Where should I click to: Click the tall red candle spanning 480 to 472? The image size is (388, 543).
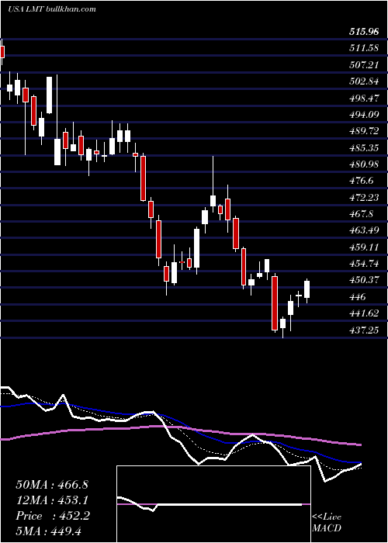[143, 178]
